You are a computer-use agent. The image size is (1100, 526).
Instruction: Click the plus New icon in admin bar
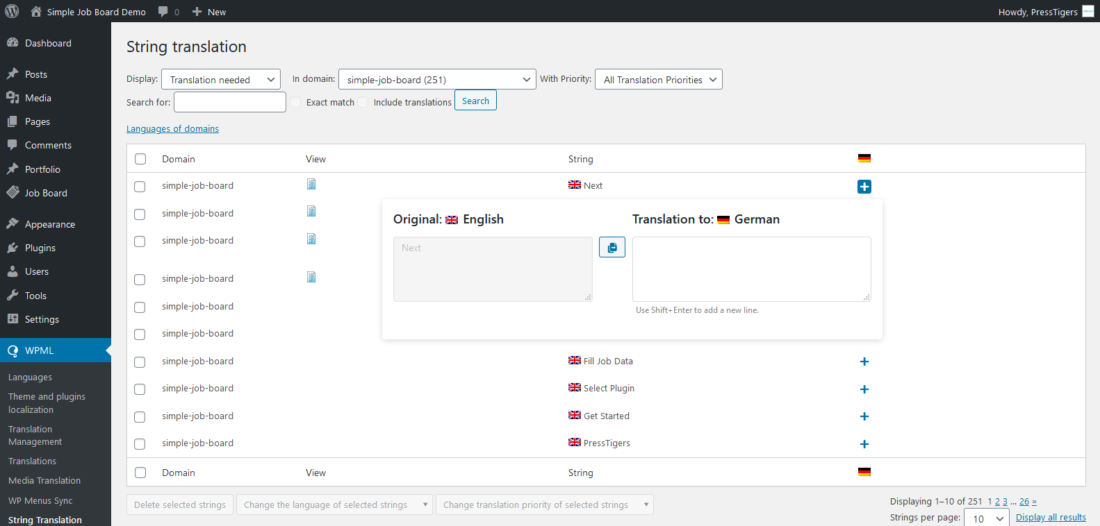(x=197, y=12)
